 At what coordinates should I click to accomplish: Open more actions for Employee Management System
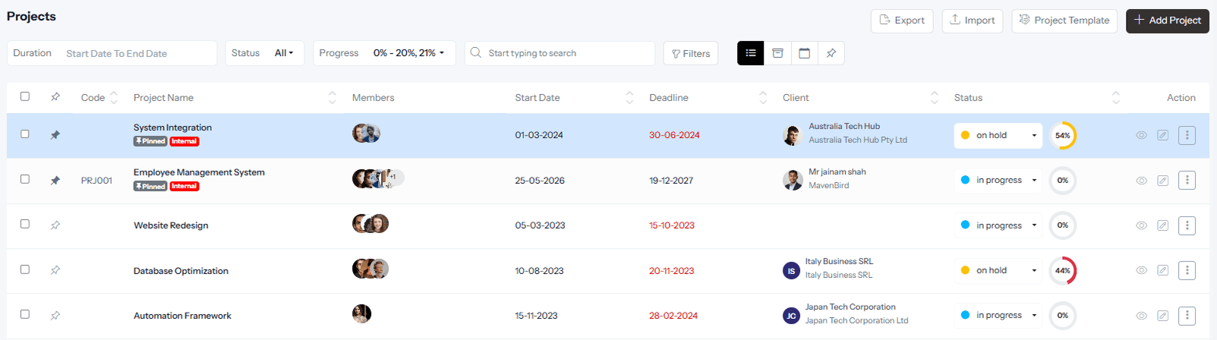coord(1187,181)
